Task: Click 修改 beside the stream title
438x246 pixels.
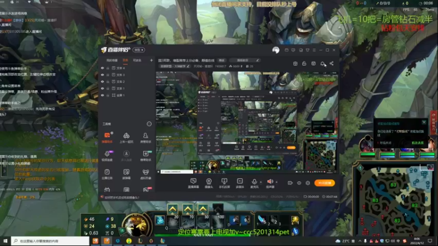Action: point(222,60)
